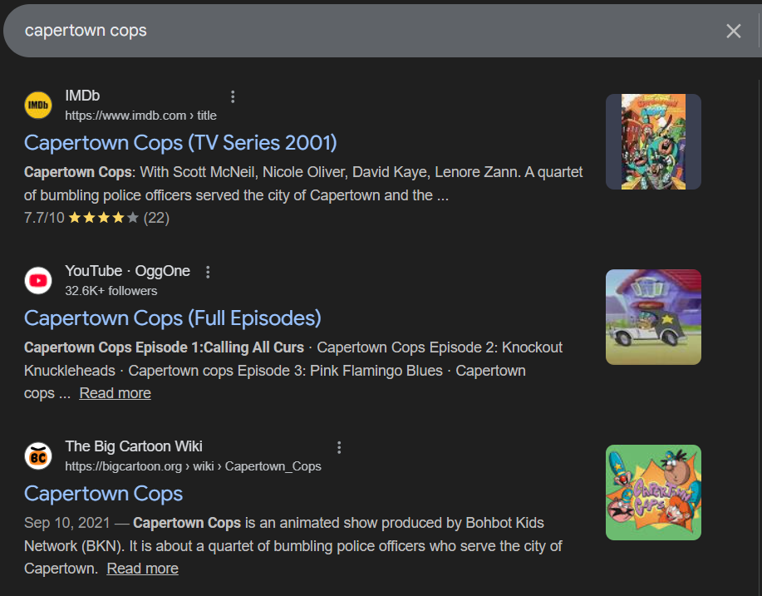Click the IMDb favicon icon

pos(38,105)
